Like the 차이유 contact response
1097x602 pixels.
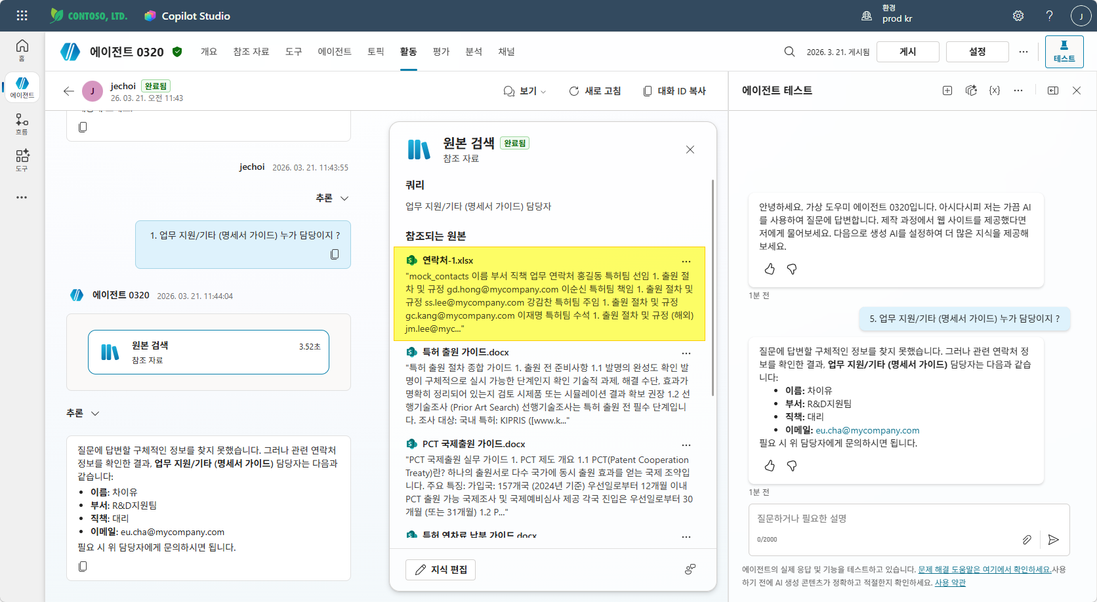pyautogui.click(x=769, y=466)
